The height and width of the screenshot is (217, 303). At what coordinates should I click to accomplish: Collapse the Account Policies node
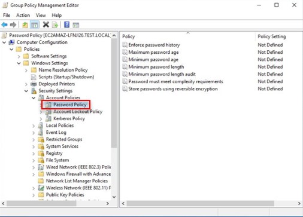pyautogui.click(x=34, y=98)
